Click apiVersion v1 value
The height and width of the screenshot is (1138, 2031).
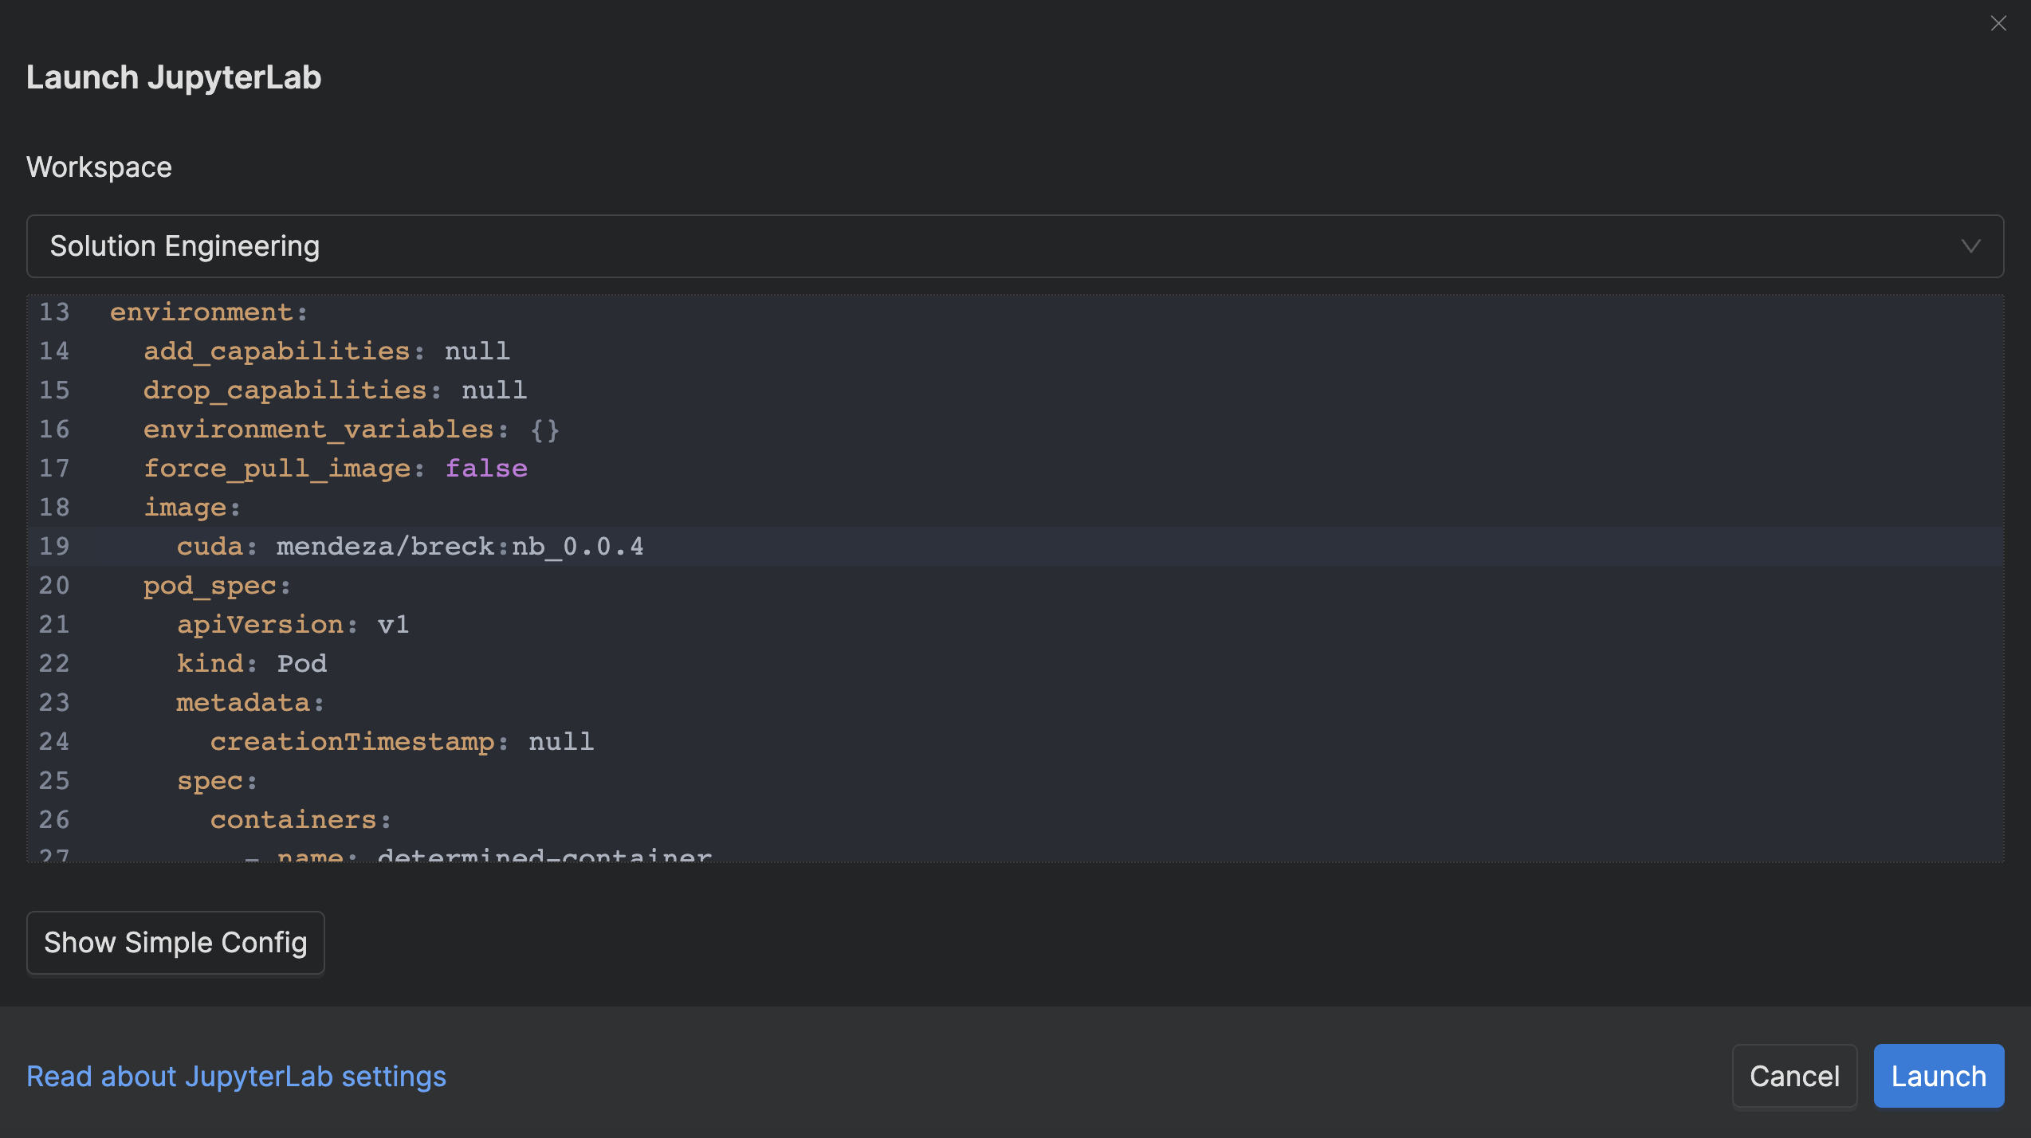393,625
